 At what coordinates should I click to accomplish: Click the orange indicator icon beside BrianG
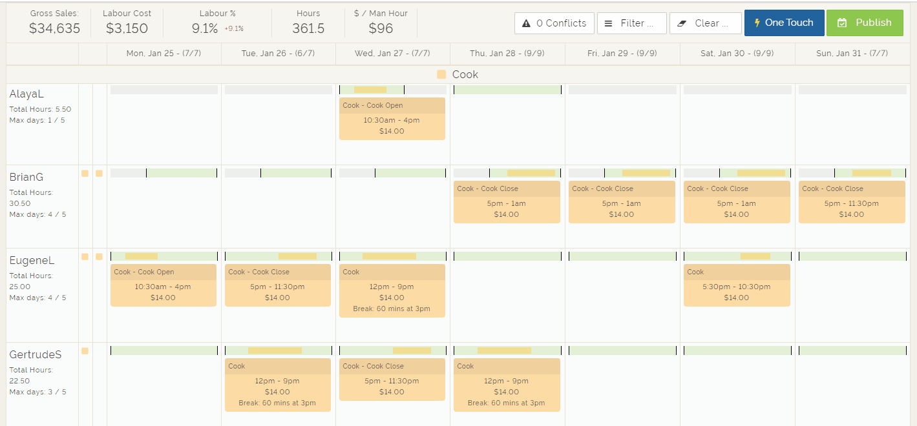(83, 173)
